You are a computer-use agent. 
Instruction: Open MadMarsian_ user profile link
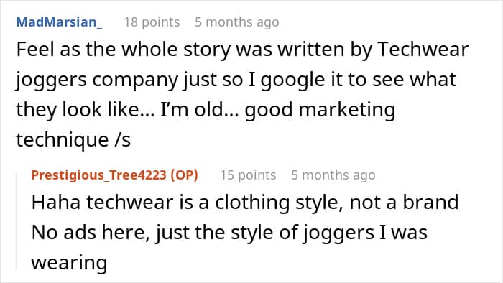click(60, 22)
